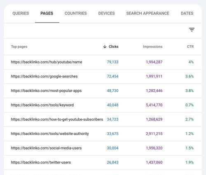
Task: Click the 4% CTR value
Action: [x=191, y=62]
